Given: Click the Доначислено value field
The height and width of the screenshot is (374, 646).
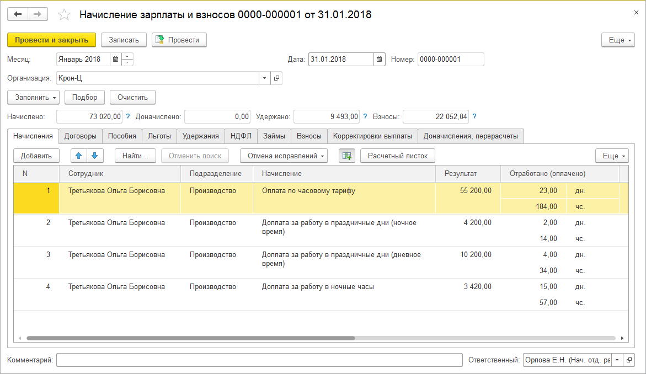Looking at the screenshot, I should 217,116.
